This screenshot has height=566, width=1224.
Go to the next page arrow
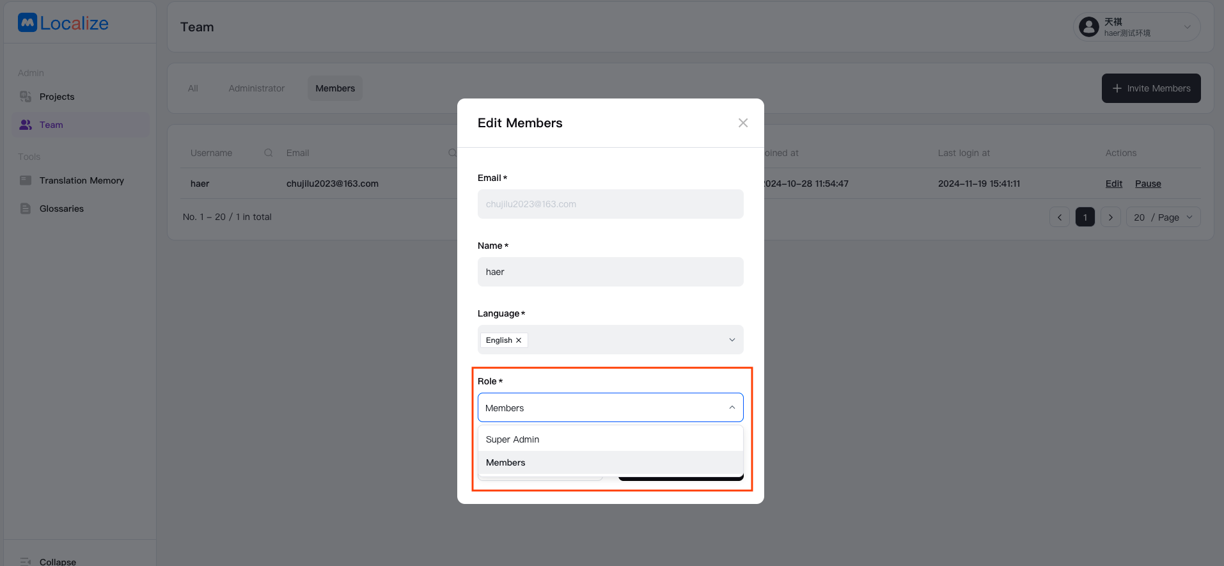pyautogui.click(x=1110, y=217)
